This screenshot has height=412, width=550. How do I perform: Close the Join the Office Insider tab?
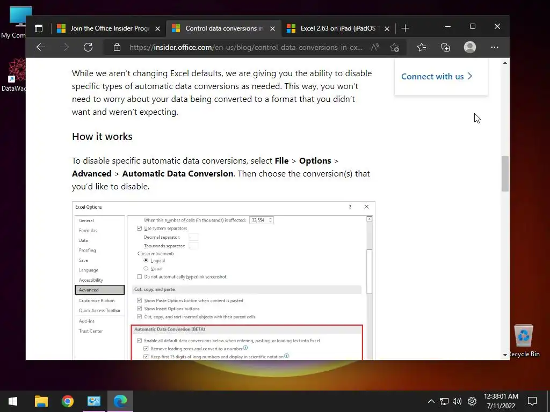[x=157, y=29]
